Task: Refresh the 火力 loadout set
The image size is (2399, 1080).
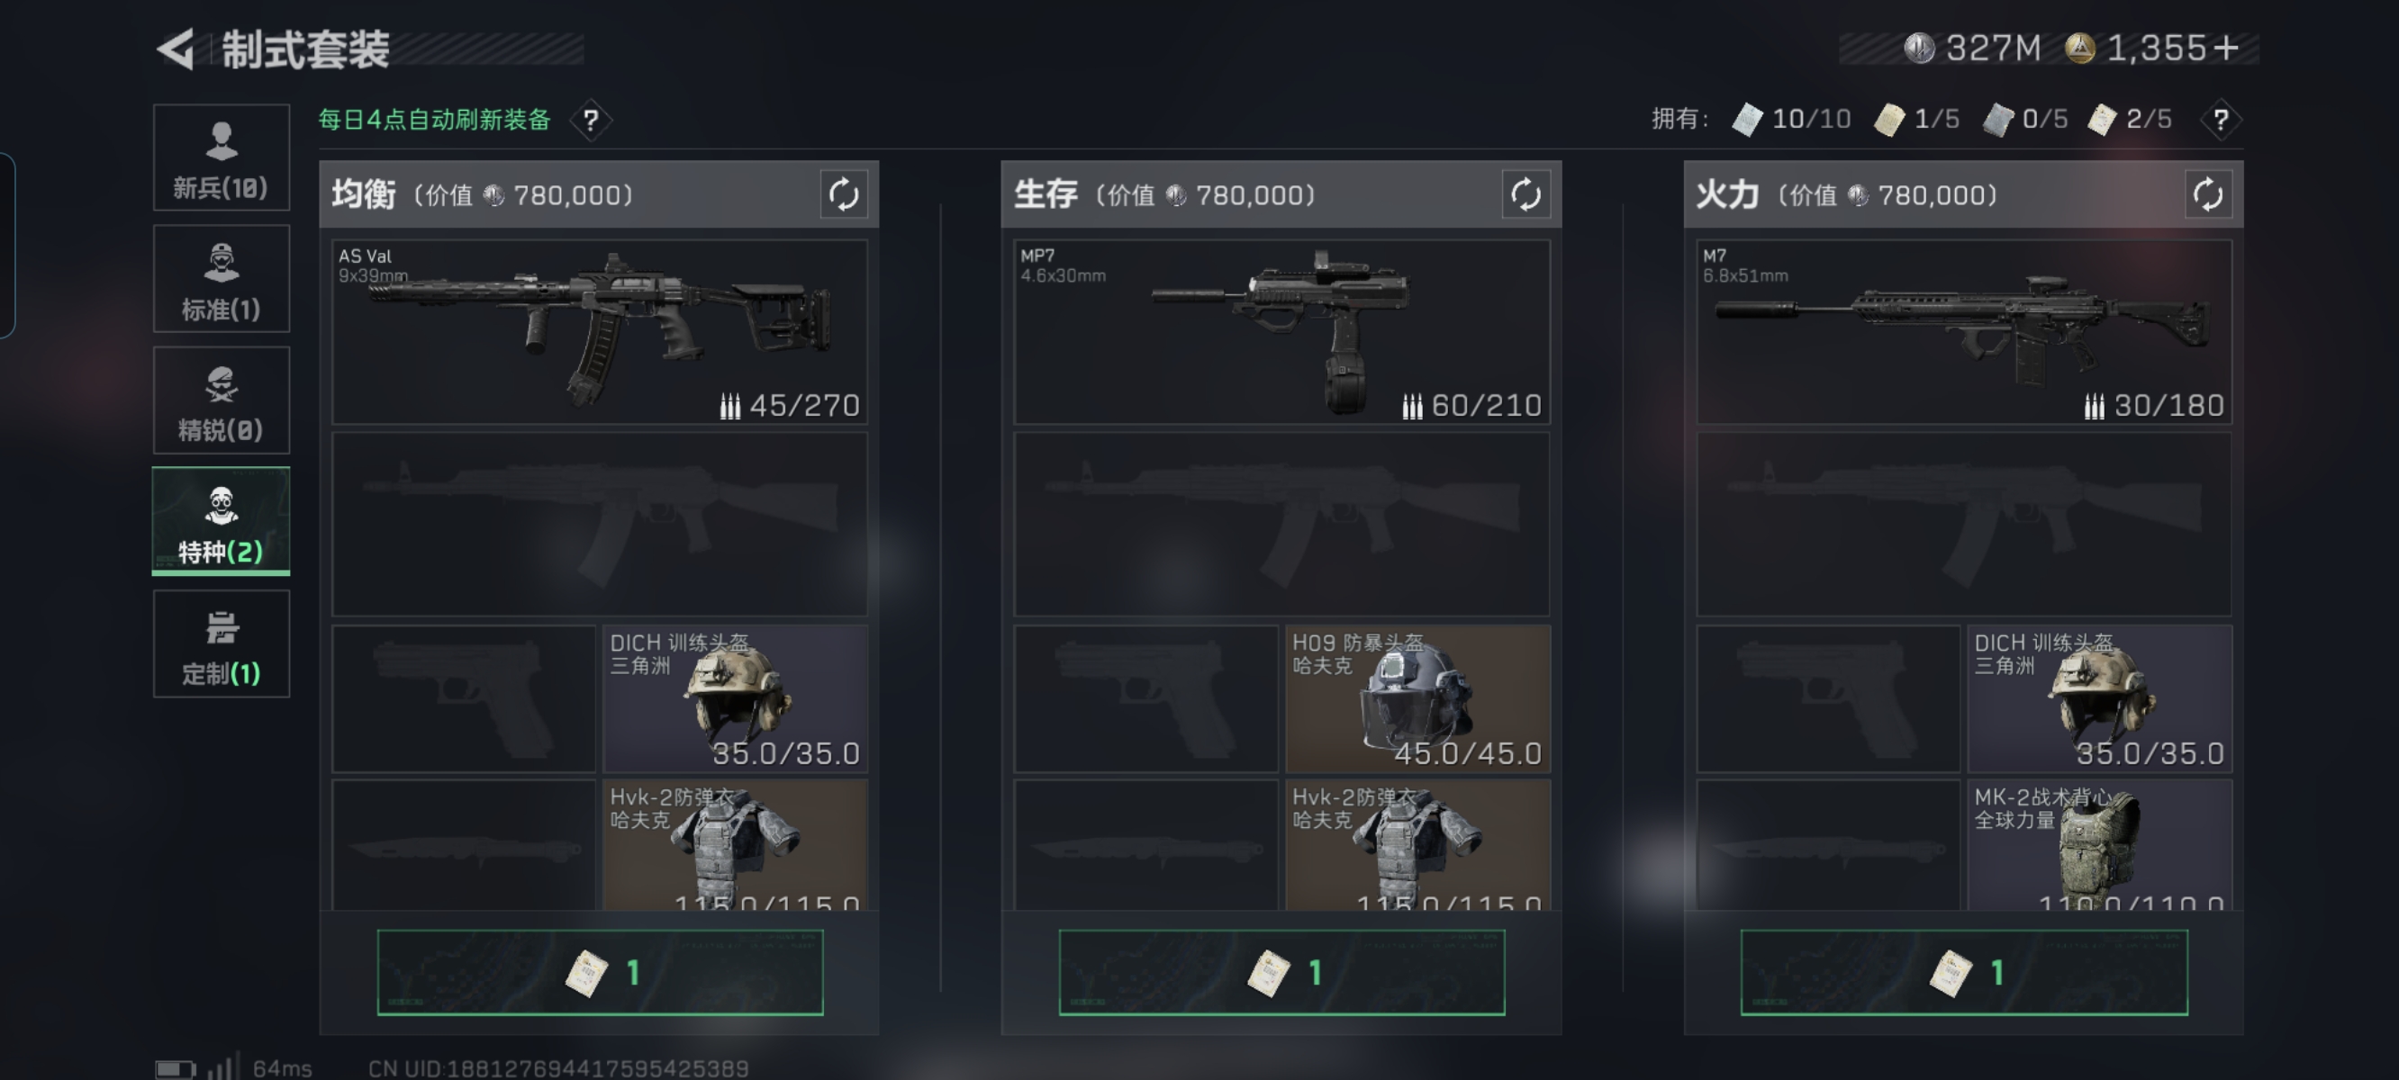Action: (2208, 194)
